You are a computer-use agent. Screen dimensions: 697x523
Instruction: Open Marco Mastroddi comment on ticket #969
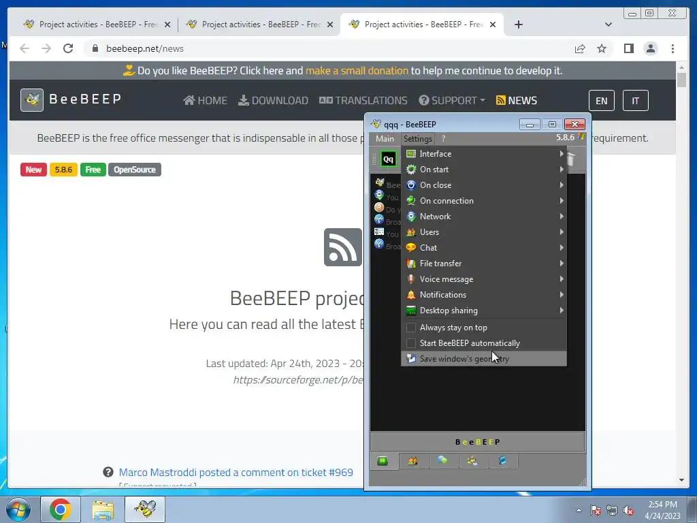pos(236,473)
